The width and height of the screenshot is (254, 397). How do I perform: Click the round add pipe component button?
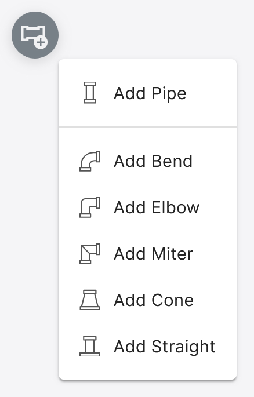pos(35,35)
